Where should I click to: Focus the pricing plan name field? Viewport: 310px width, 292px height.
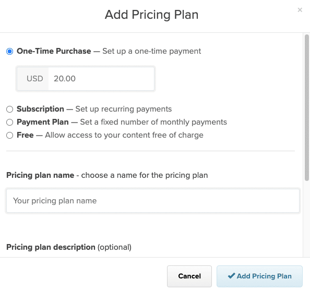153,201
